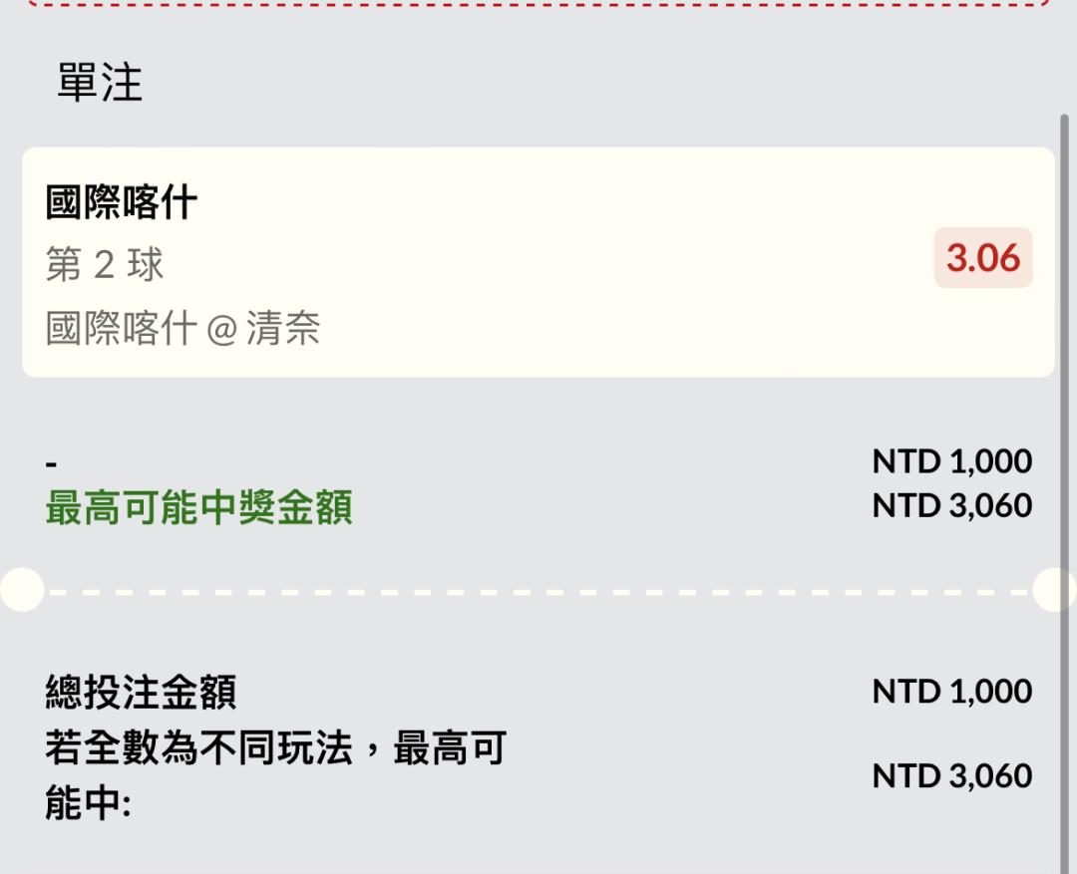1077x874 pixels.
Task: Click the final maximum payout NTD 3,060
Action: [951, 775]
